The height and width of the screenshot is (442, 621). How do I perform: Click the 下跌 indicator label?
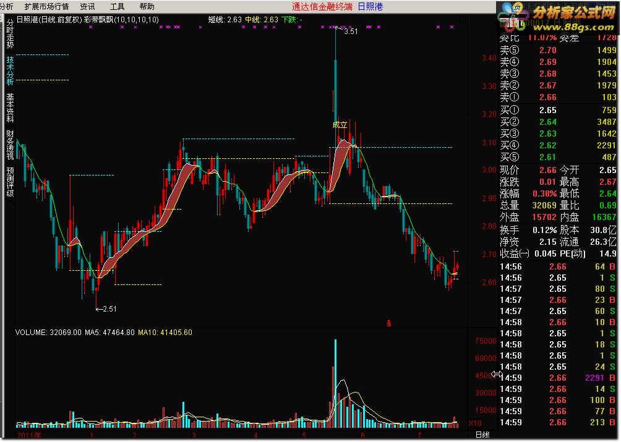point(292,19)
